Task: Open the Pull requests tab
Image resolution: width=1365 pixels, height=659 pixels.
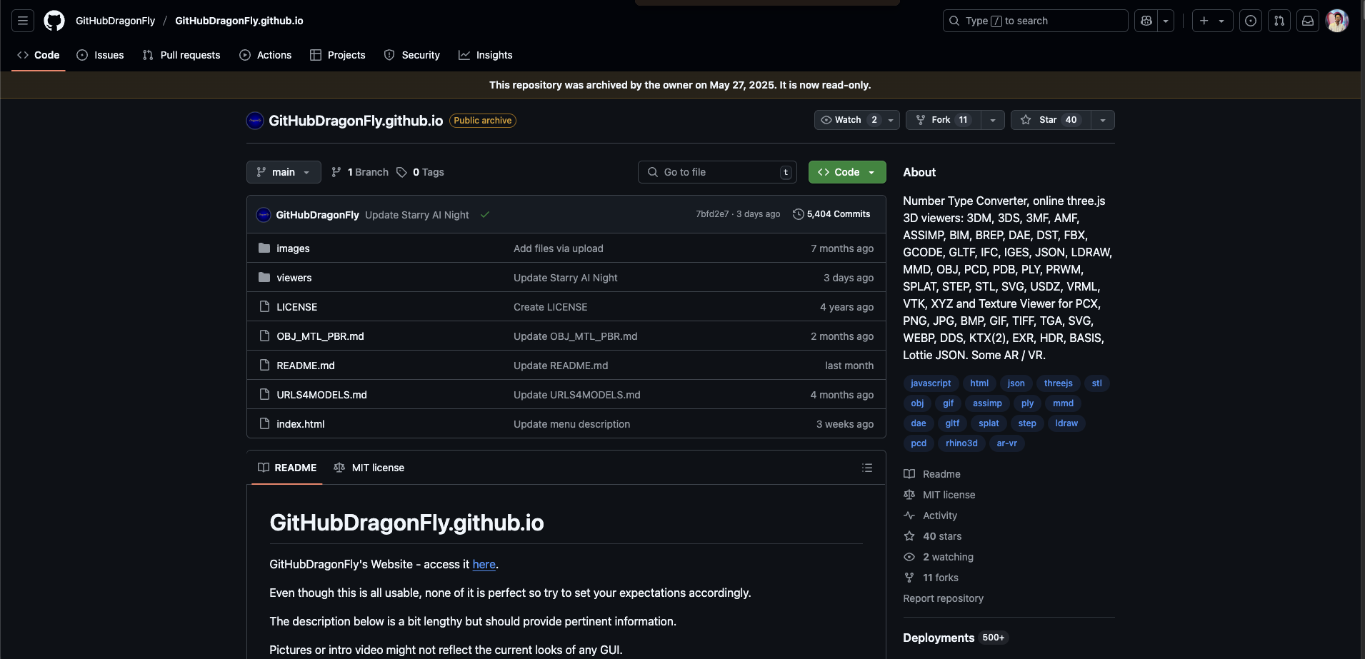Action: pyautogui.click(x=181, y=55)
